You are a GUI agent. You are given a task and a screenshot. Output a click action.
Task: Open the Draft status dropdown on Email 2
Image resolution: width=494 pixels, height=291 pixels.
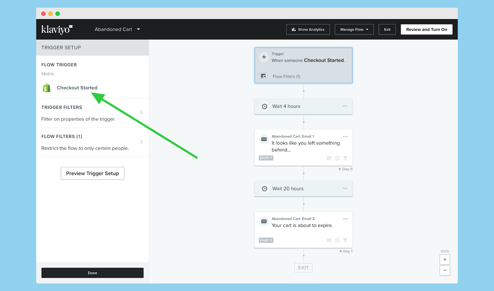[266, 240]
